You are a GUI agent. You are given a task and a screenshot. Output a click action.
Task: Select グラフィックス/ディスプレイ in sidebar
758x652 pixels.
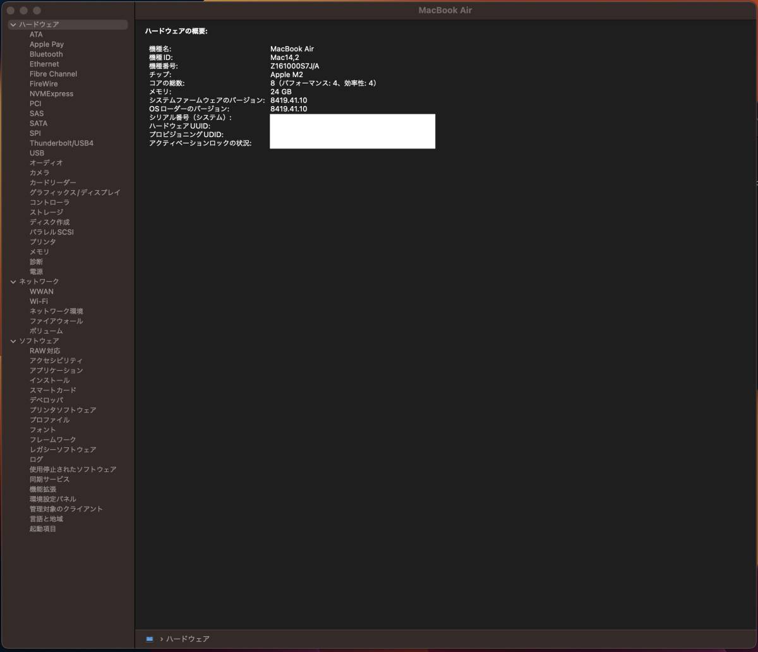(x=75, y=193)
